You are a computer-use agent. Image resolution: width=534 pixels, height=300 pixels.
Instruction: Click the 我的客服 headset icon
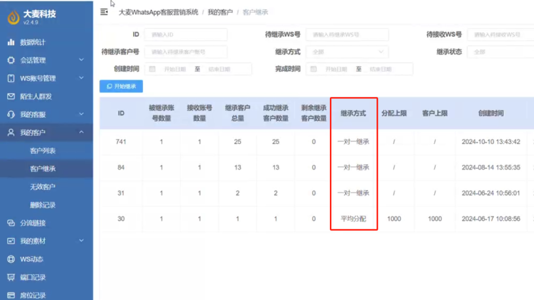coord(11,114)
